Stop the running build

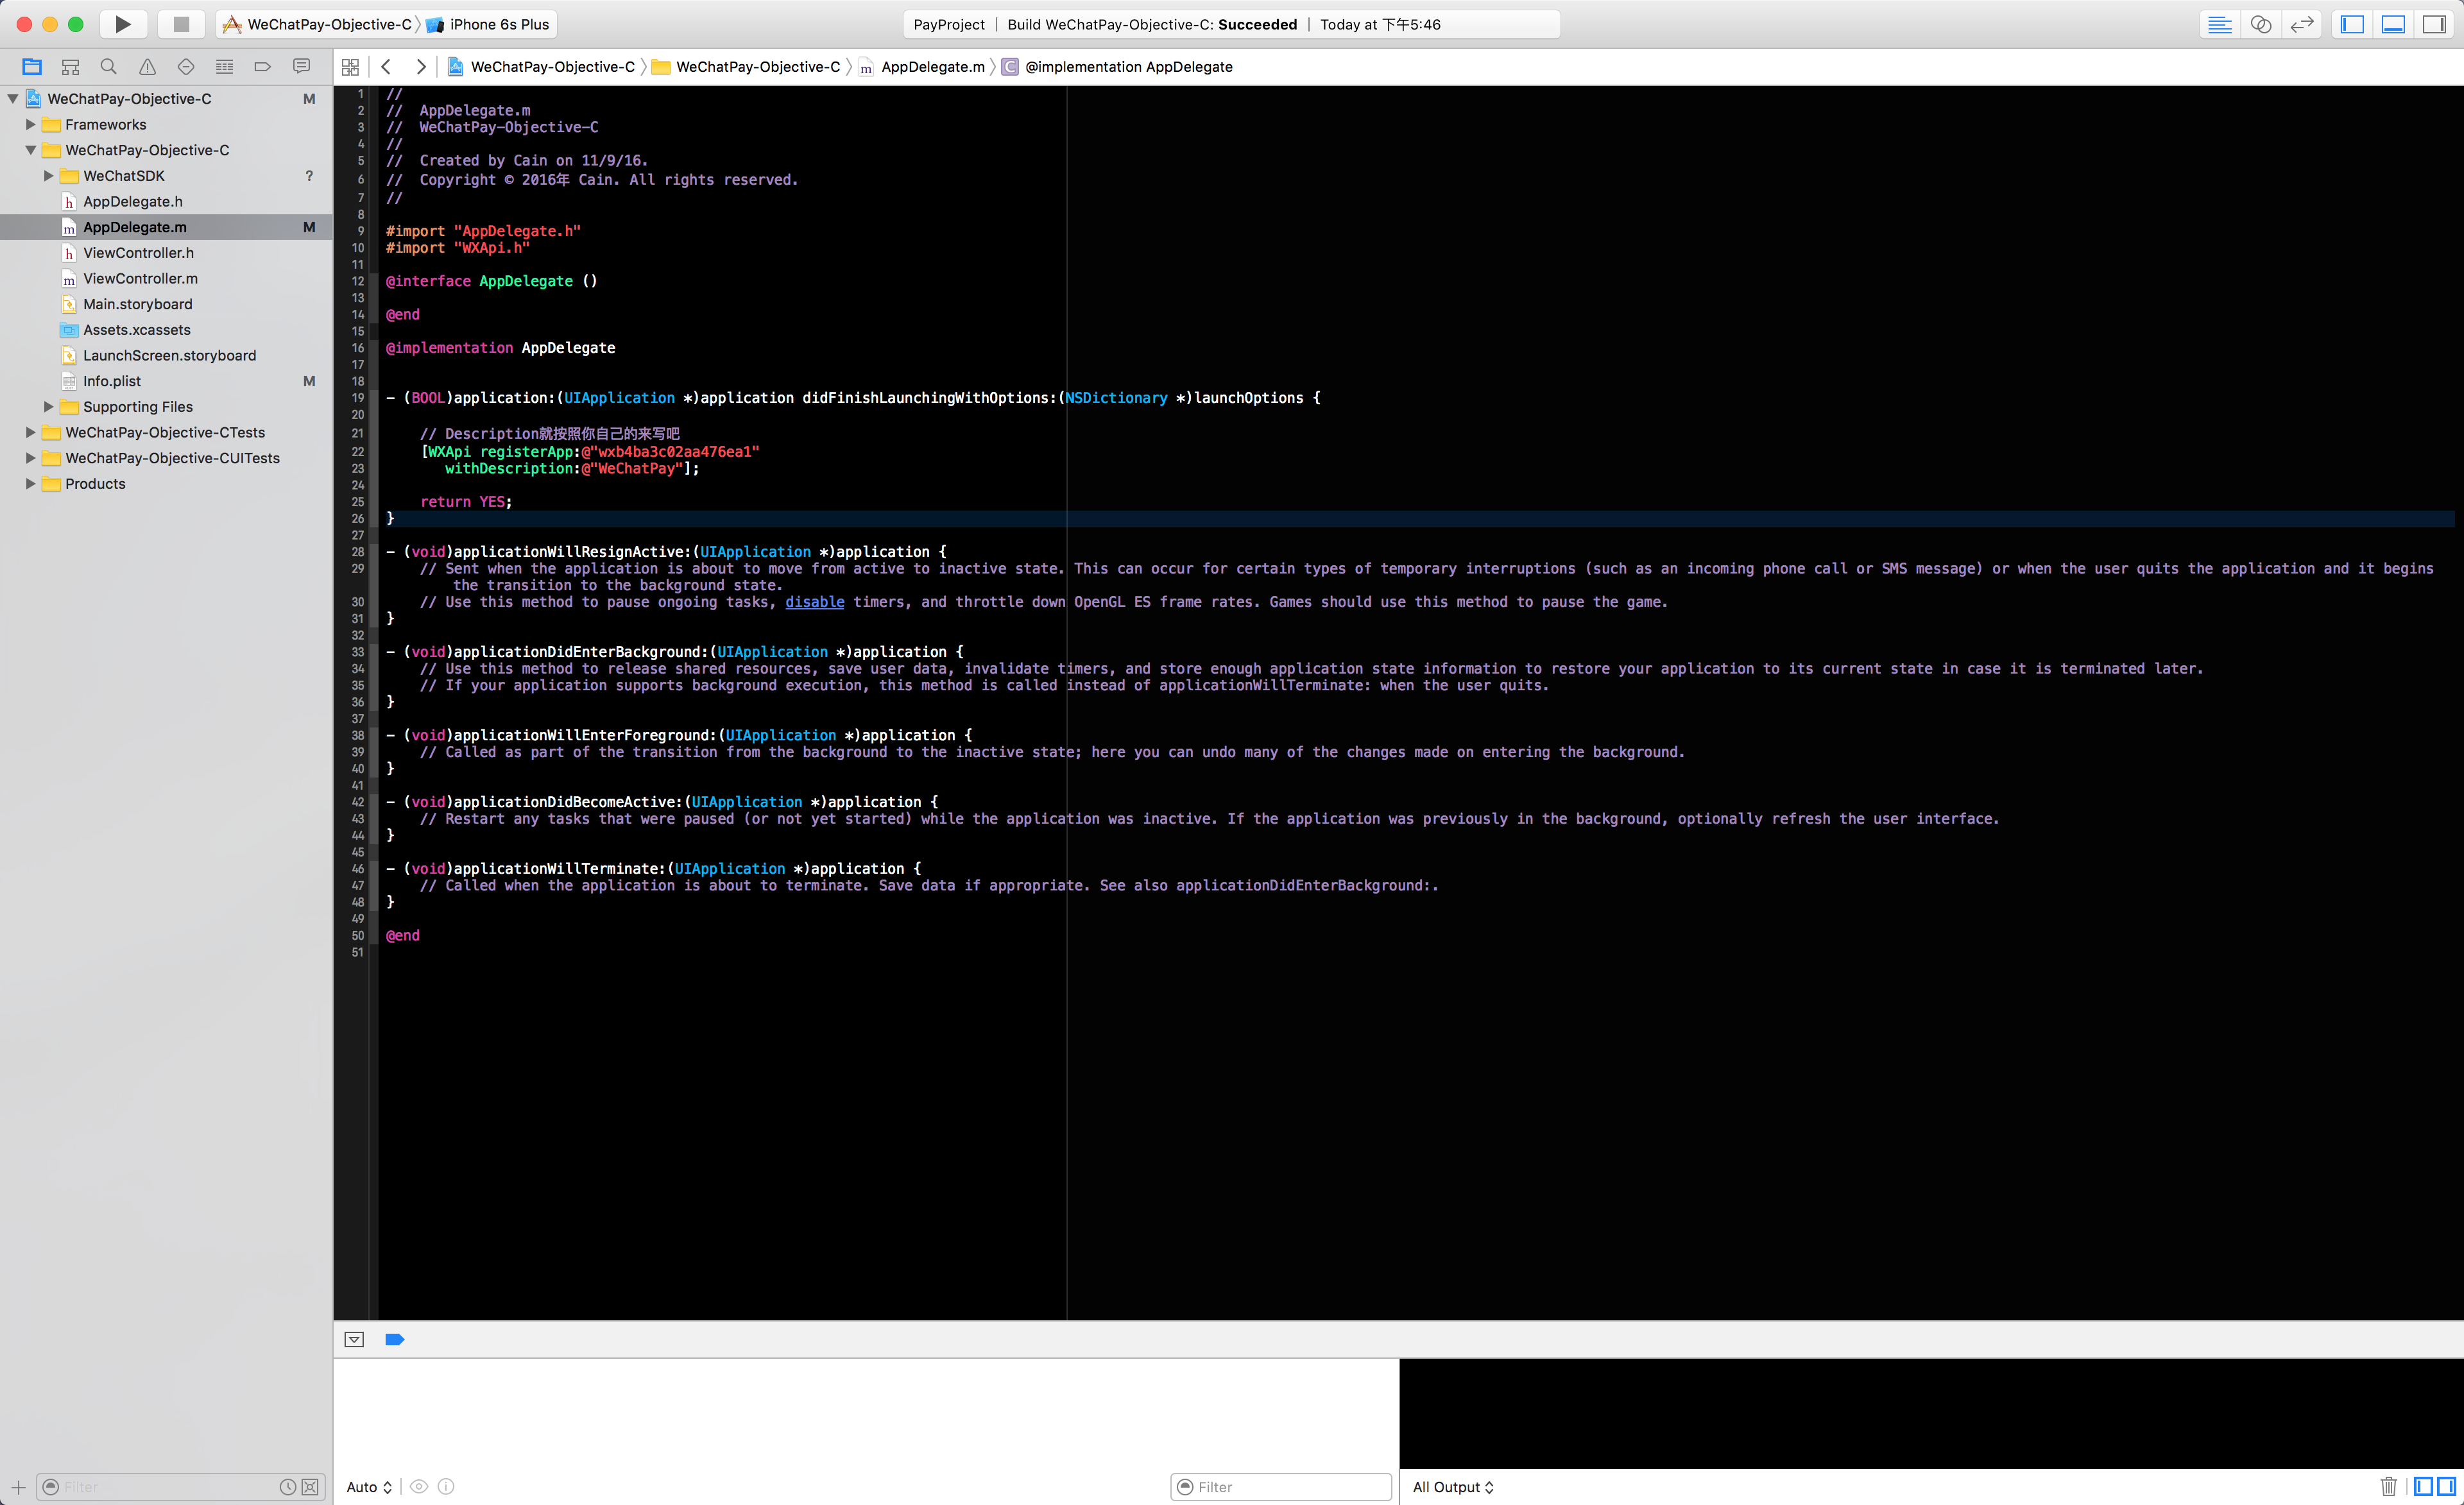pyautogui.click(x=181, y=24)
